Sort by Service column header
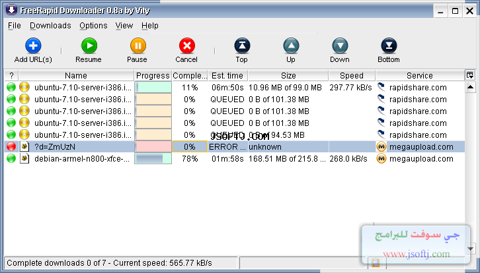480x273 pixels. [x=420, y=75]
